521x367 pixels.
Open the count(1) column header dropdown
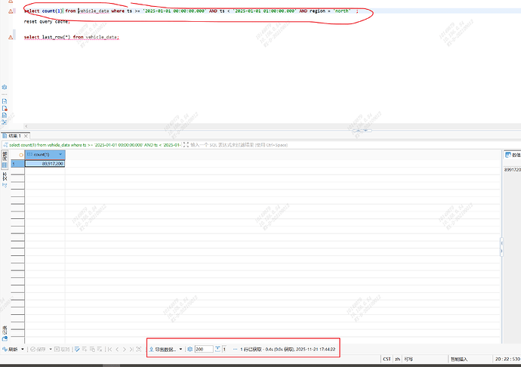coord(60,154)
